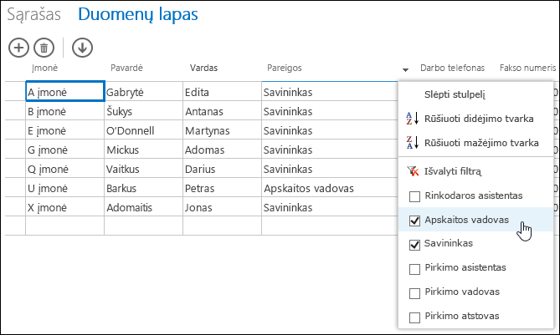The width and height of the screenshot is (560, 335).
Task: Choose Rūšiuoti mažėjimo tvarka menu item
Action: (481, 143)
